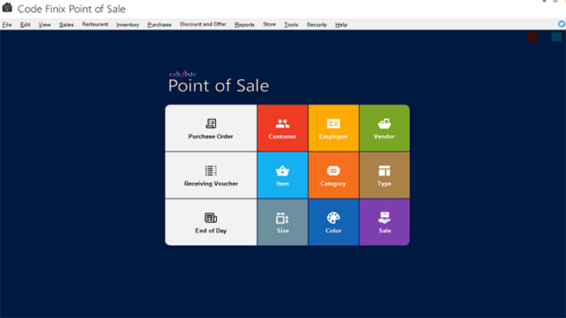This screenshot has width=566, height=318.
Task: Open the Inventory menu
Action: 128,25
